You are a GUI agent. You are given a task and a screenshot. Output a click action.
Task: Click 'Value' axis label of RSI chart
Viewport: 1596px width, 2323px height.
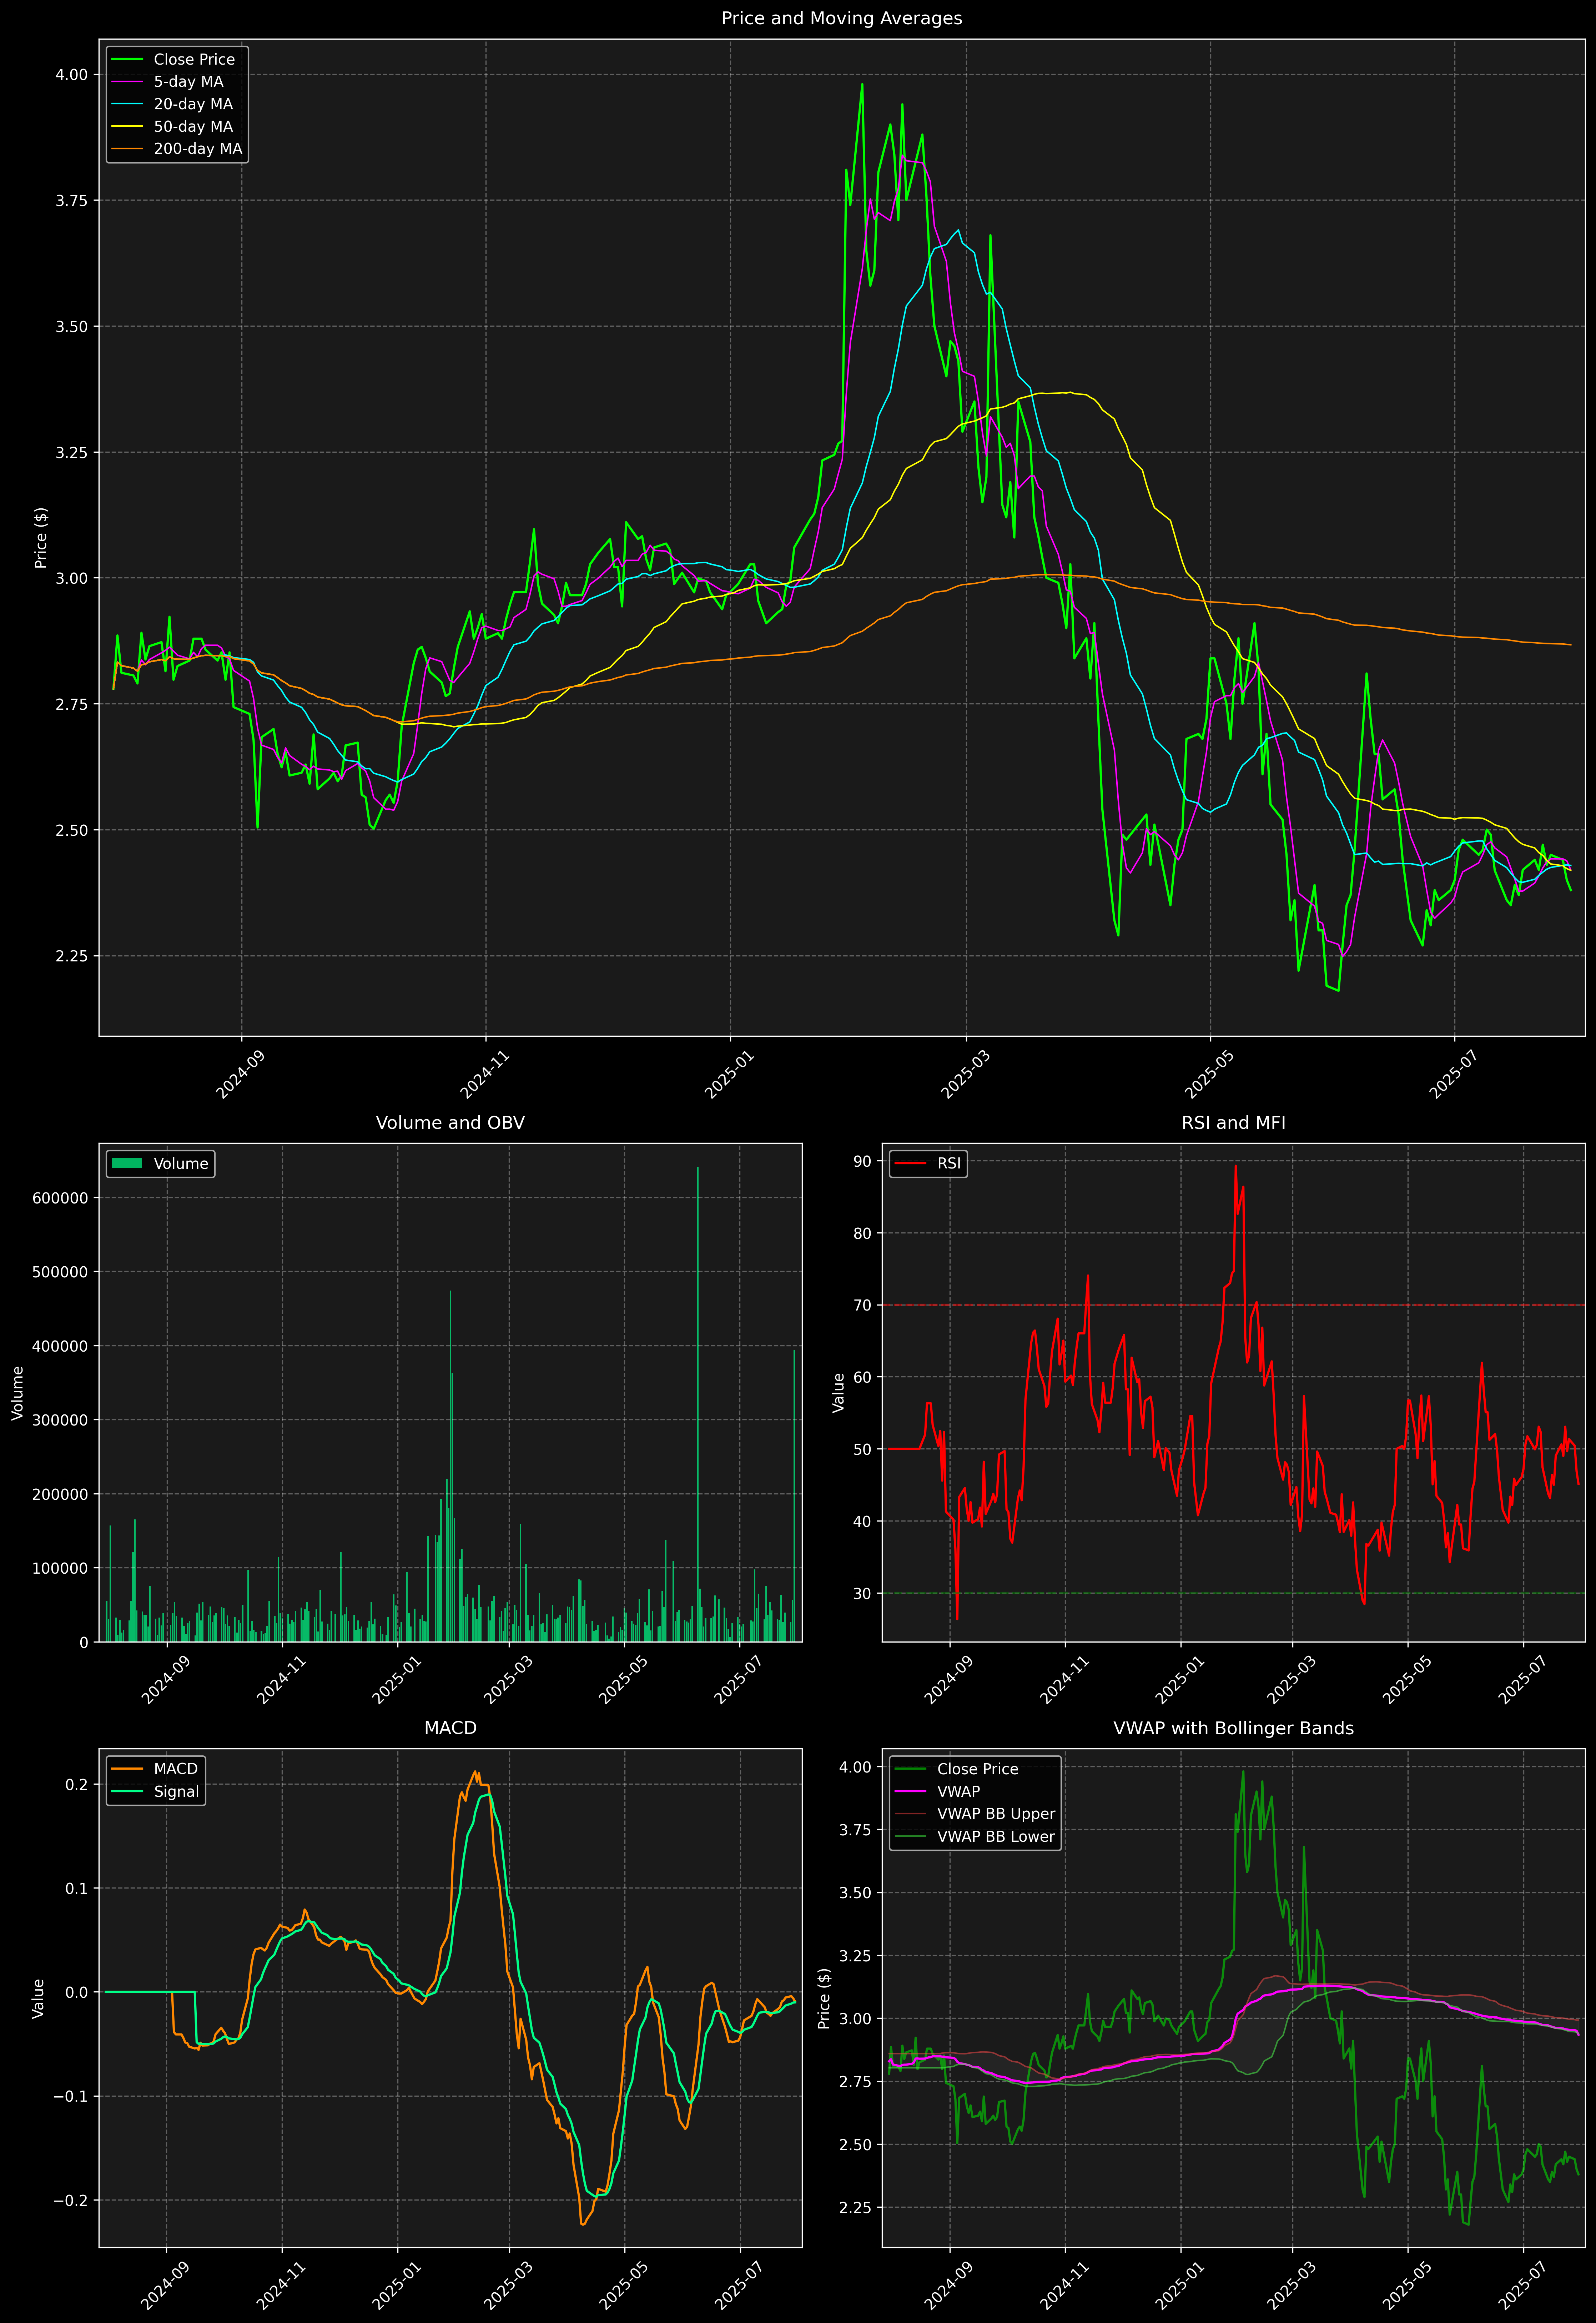click(x=839, y=1393)
